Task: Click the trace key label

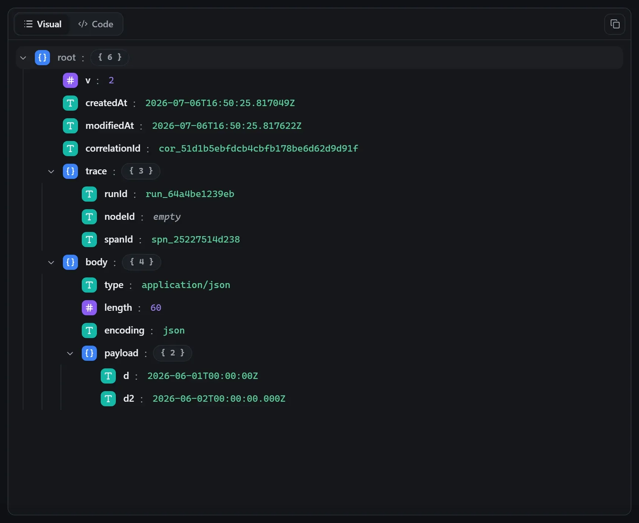Action: tap(96, 171)
